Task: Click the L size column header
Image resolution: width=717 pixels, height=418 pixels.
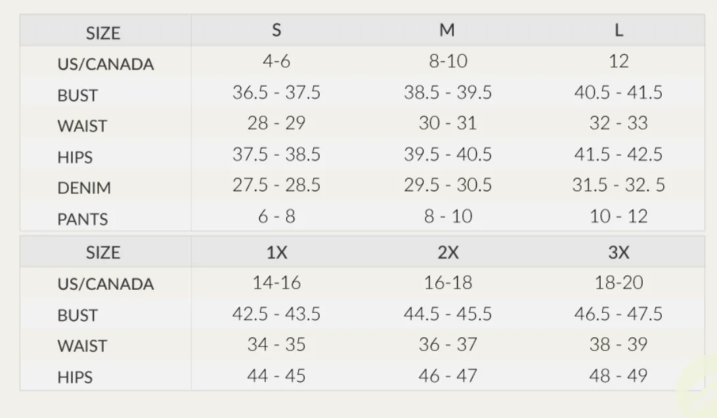Action: (x=619, y=30)
